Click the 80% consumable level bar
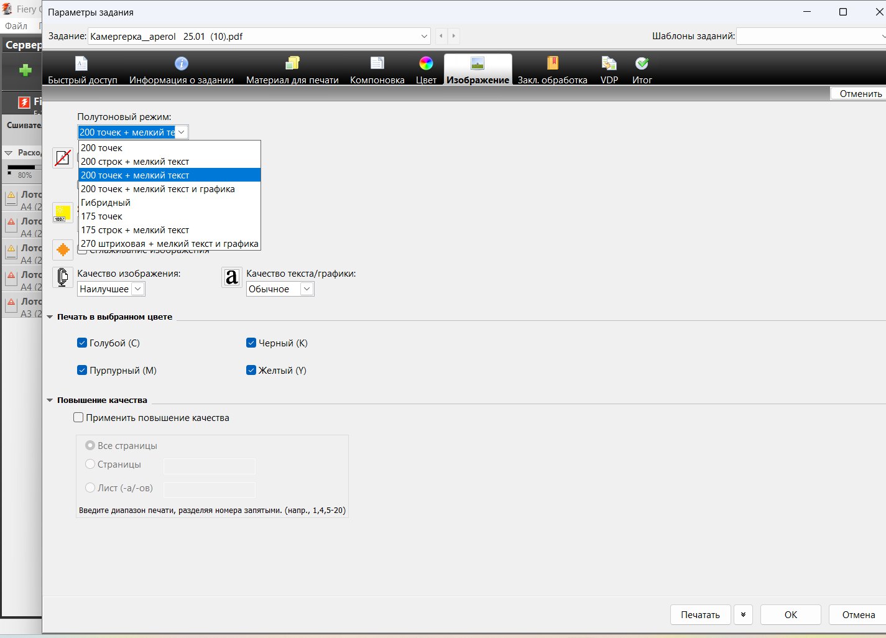Screen dimensions: 886x638 [x=24, y=167]
